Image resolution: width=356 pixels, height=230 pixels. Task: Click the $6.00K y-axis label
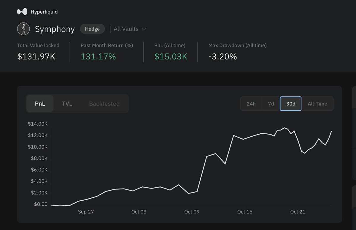[39, 170]
